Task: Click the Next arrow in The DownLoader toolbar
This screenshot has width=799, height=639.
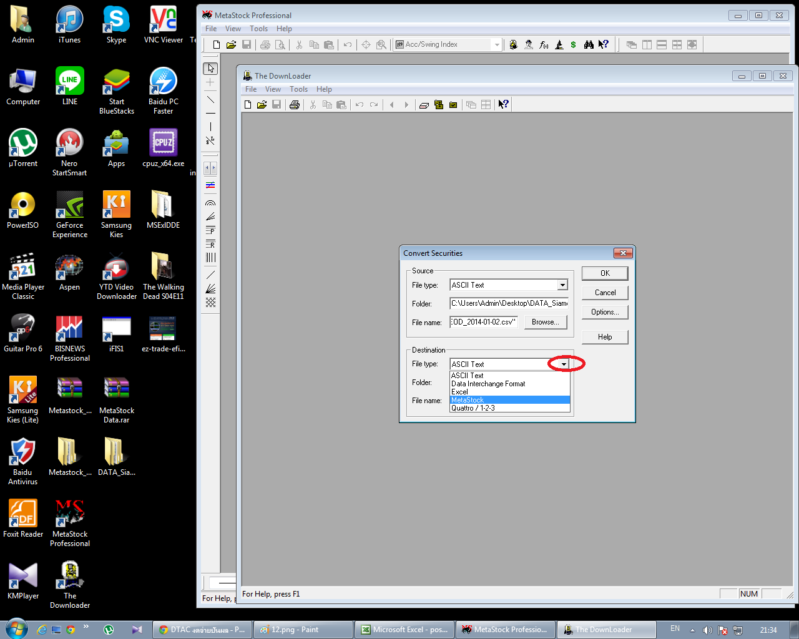Action: click(406, 104)
